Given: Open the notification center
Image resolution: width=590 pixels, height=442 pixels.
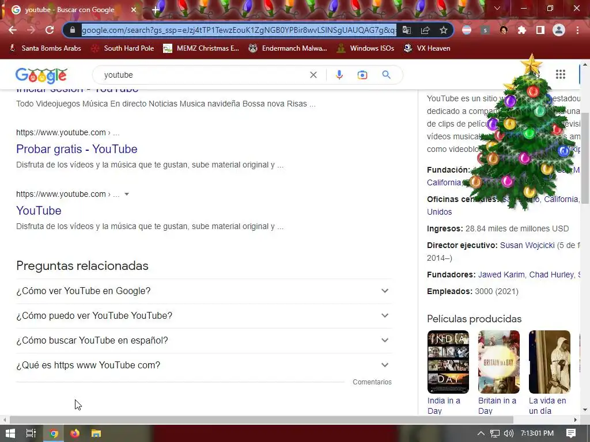Looking at the screenshot, I should tap(571, 433).
